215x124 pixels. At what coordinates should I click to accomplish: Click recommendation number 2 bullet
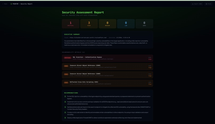click(x=65, y=102)
